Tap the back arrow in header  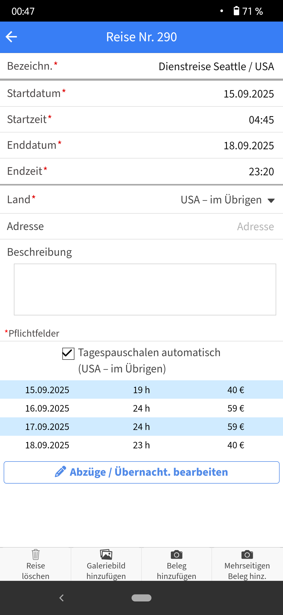[x=11, y=37]
